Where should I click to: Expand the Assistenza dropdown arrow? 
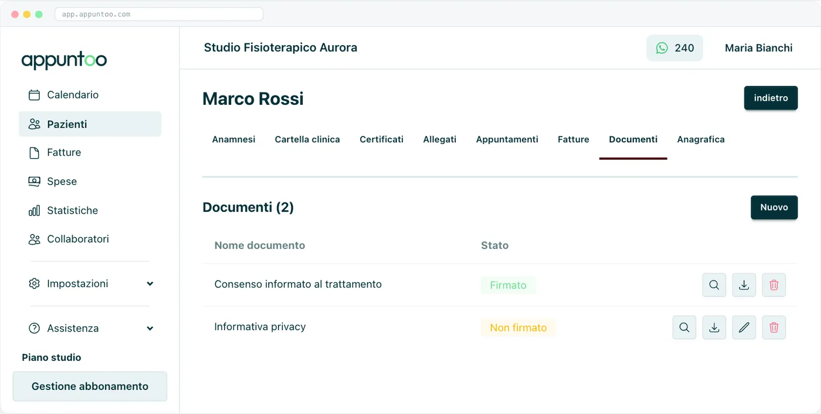tap(150, 329)
